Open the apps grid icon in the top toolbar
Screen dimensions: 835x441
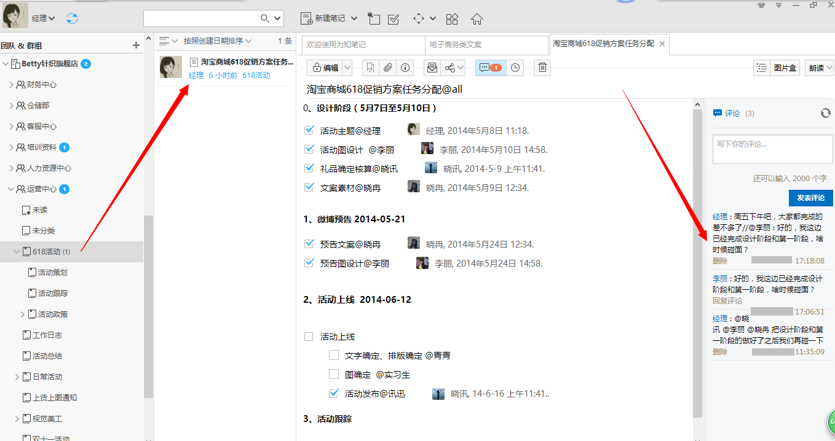[x=452, y=18]
